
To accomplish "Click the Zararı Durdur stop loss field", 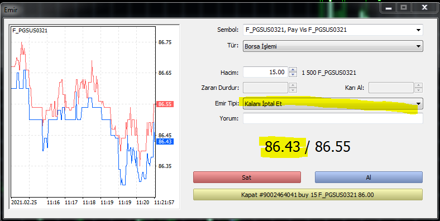I will pos(265,88).
